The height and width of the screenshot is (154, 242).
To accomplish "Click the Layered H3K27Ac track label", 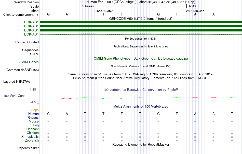I will tap(17, 82).
